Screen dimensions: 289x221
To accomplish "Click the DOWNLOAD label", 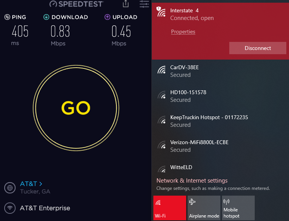I will pos(70,17).
